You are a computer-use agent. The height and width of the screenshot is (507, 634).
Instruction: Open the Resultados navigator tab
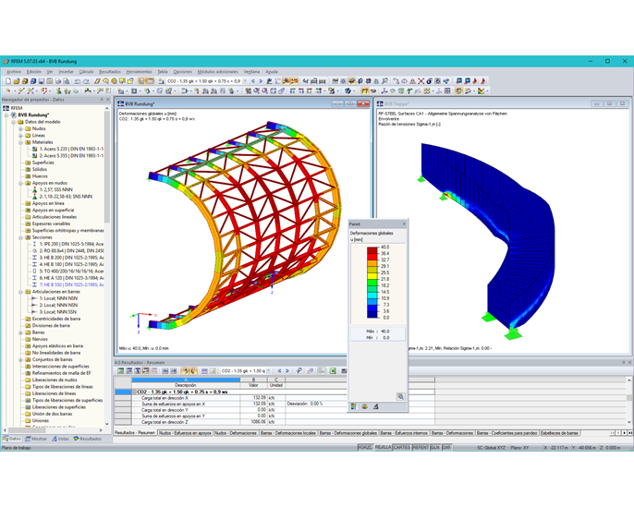click(x=87, y=439)
